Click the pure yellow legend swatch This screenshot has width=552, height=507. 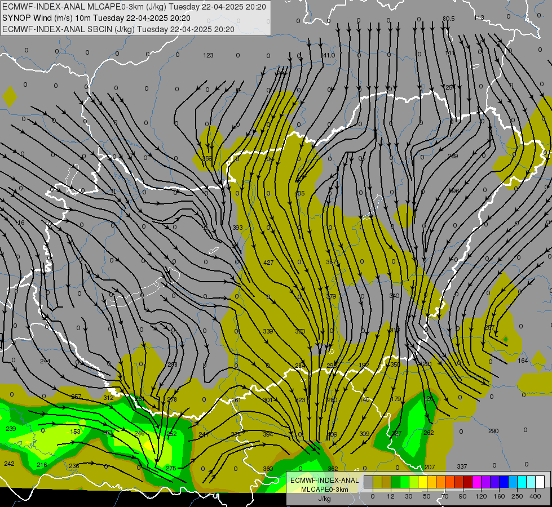click(x=423, y=482)
